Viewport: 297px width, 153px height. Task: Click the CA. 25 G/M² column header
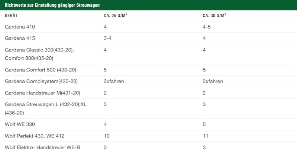115,16
